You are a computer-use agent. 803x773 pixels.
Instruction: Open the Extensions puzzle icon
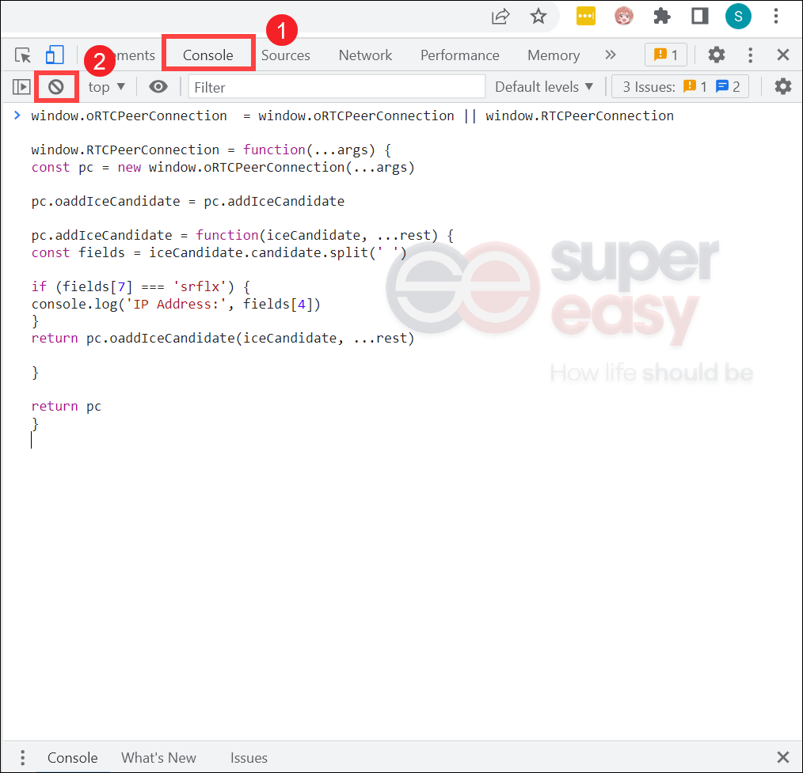tap(662, 17)
